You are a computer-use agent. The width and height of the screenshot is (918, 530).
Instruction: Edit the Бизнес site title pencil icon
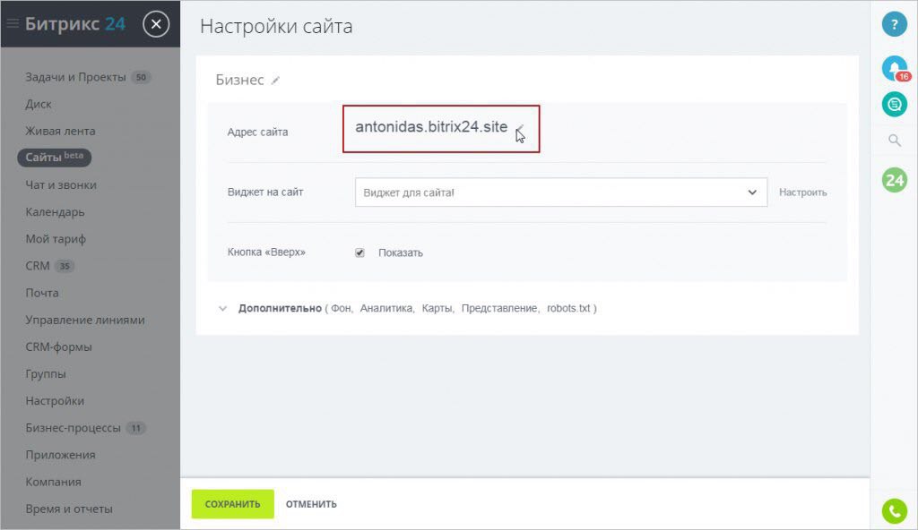(x=275, y=81)
